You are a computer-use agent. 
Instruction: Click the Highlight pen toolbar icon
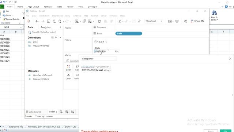click(x=120, y=21)
